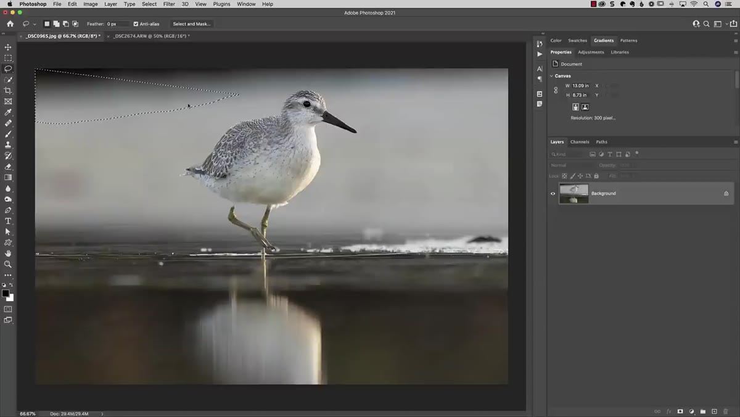Switch to the Adjustments tab
The width and height of the screenshot is (740, 417).
click(x=591, y=52)
